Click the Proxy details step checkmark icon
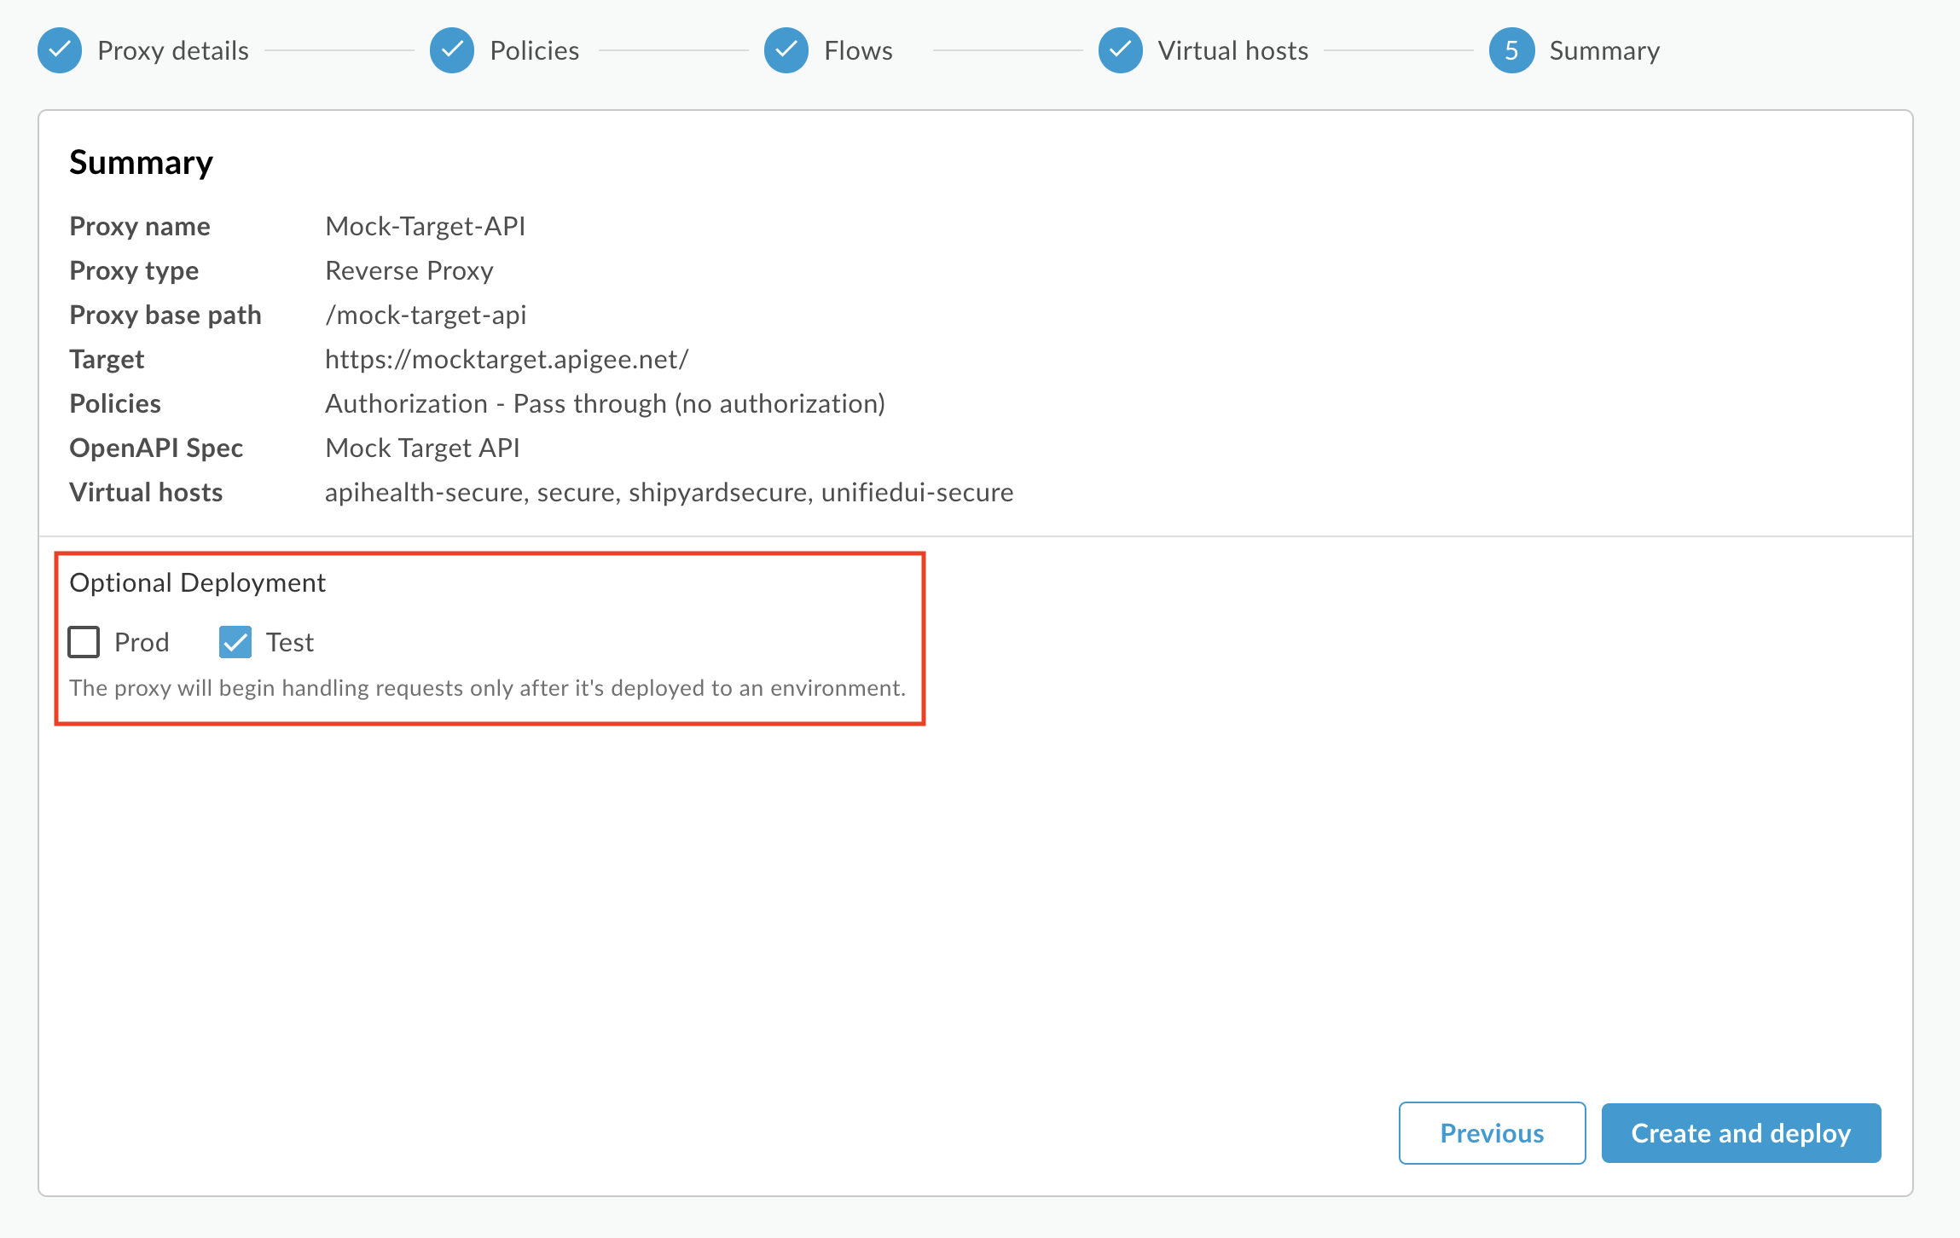Image resolution: width=1960 pixels, height=1238 pixels. pyautogui.click(x=60, y=50)
